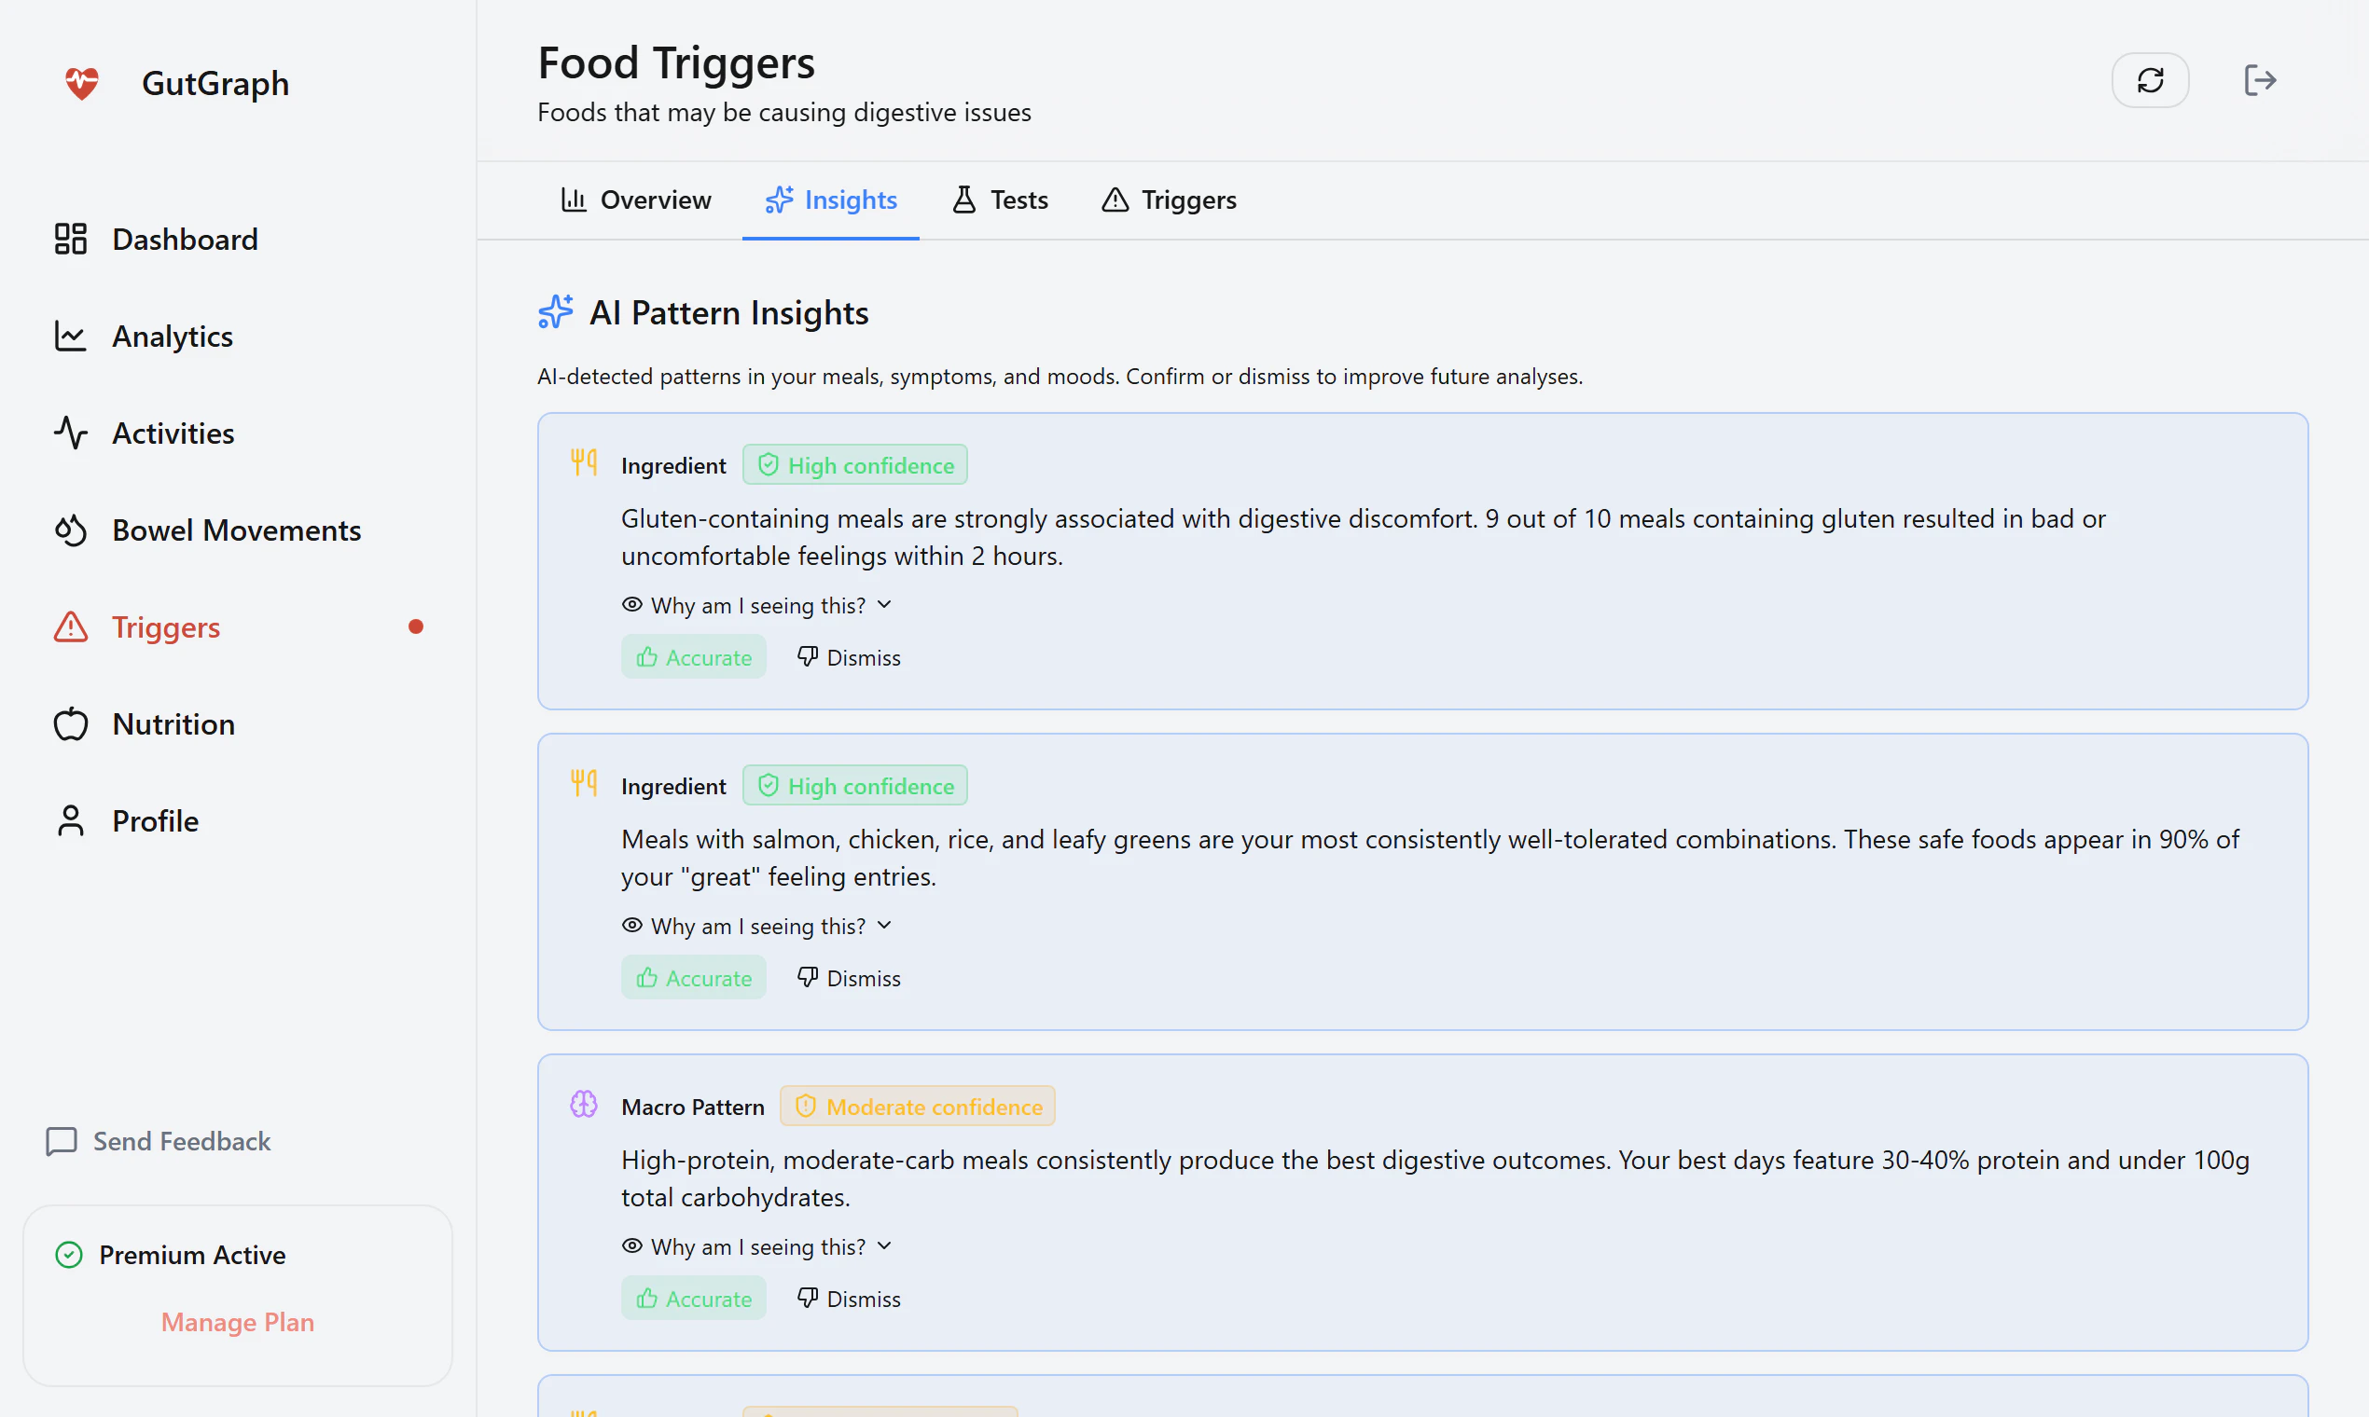Open the Activities section
Screen dimensions: 2369x1417
173,433
